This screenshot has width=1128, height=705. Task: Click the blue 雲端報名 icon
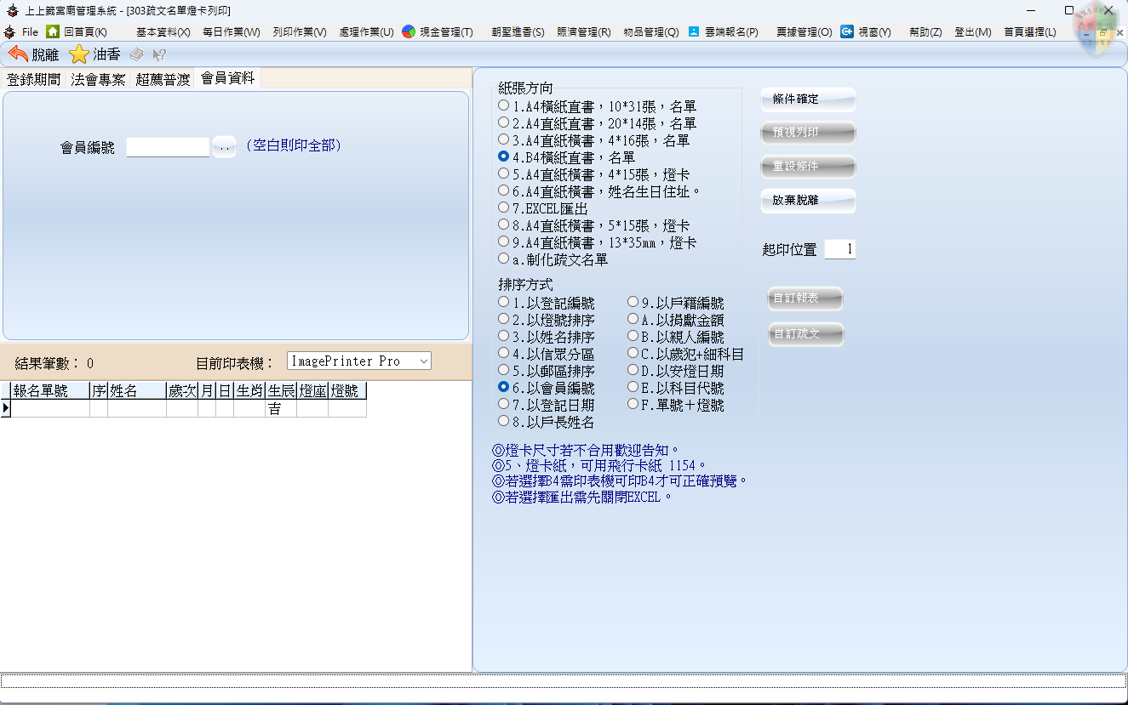(x=694, y=31)
